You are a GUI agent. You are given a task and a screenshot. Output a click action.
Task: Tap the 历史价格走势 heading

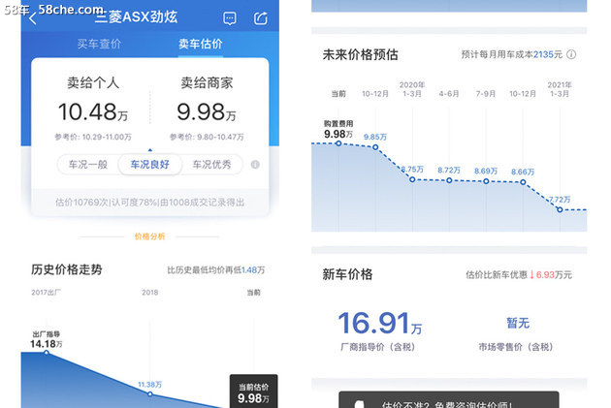point(67,269)
